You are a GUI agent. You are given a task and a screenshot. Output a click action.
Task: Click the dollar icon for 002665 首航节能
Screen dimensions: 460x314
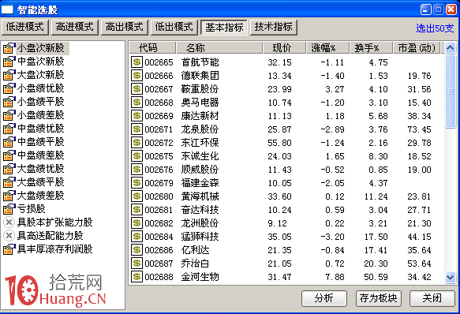[x=137, y=62]
